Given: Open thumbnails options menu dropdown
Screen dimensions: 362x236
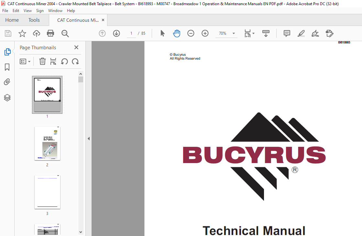Looking at the screenshot, I should point(25,62).
